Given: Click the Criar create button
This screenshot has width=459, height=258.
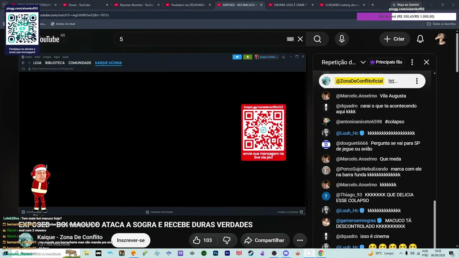Looking at the screenshot, I should [394, 39].
